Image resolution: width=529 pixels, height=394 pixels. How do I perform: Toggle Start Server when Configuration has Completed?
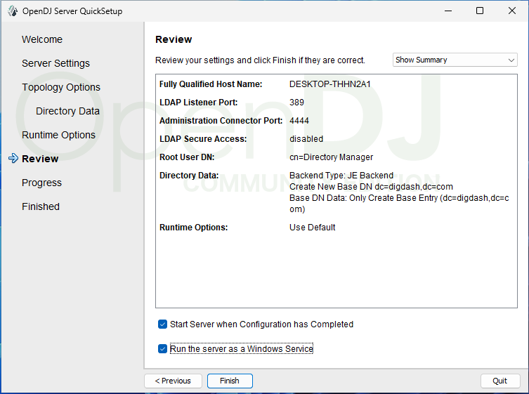163,324
